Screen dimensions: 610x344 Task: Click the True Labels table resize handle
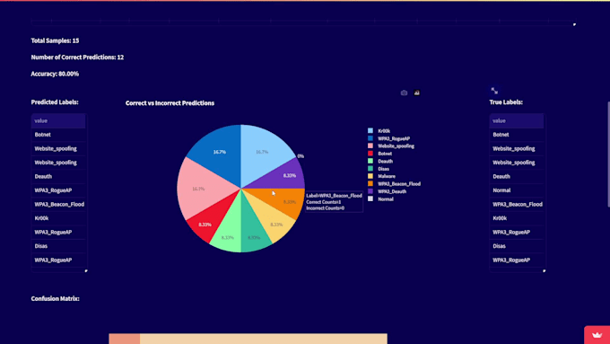pos(545,270)
